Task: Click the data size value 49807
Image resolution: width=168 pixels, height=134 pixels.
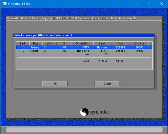Action: [x=139, y=51]
